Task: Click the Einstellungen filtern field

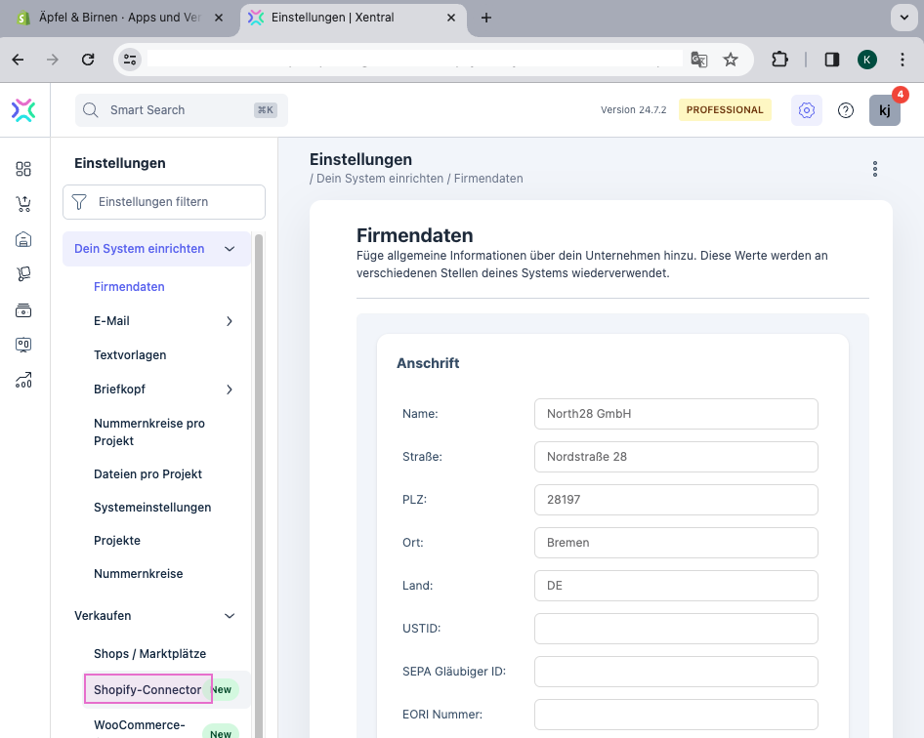Action: [x=164, y=202]
